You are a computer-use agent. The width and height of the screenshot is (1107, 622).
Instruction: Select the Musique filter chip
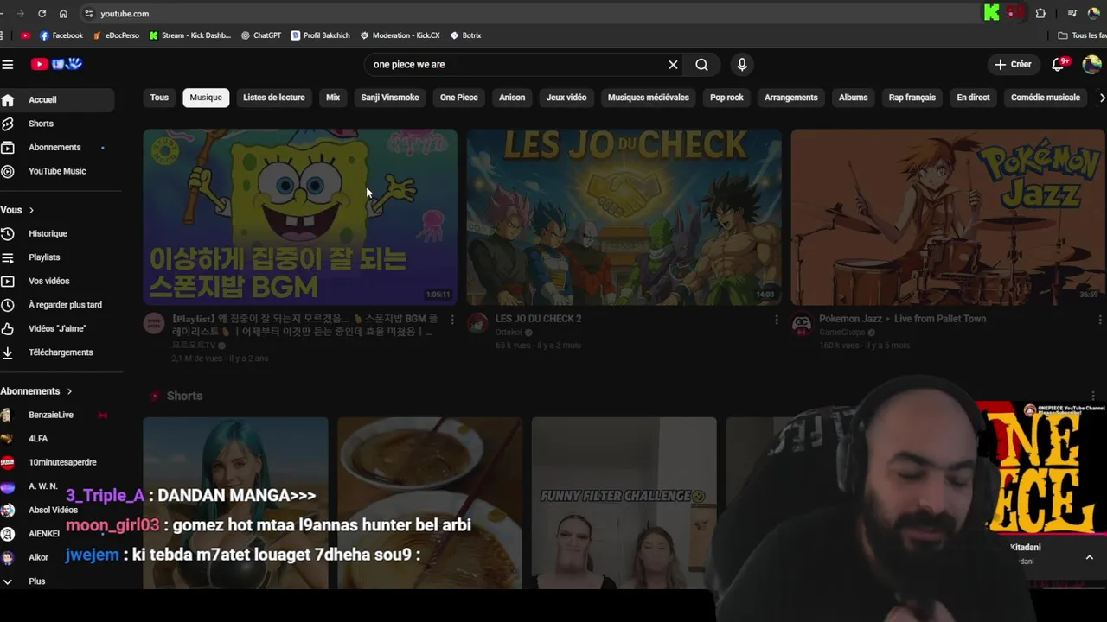[206, 98]
